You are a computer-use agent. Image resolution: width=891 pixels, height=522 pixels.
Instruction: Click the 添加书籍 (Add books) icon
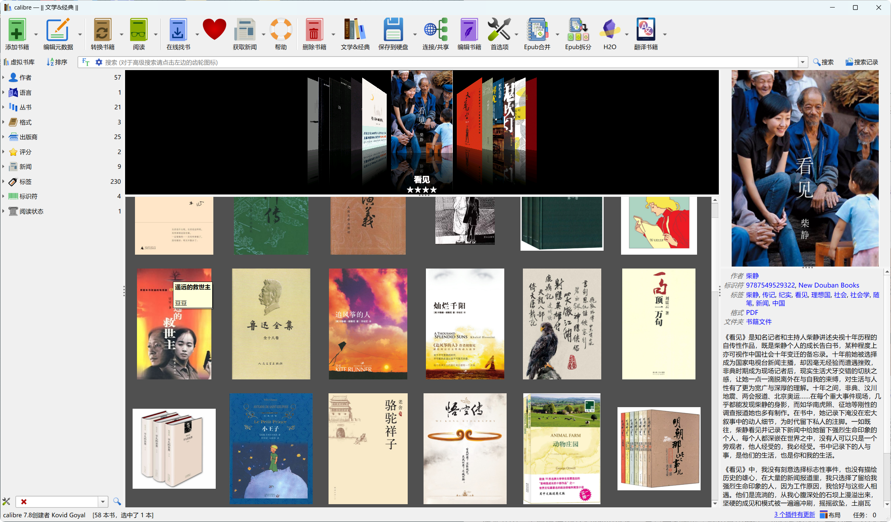coord(17,30)
